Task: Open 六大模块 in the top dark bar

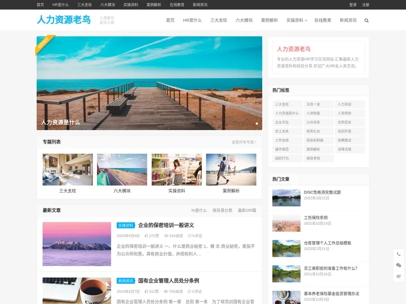Action: coord(108,5)
